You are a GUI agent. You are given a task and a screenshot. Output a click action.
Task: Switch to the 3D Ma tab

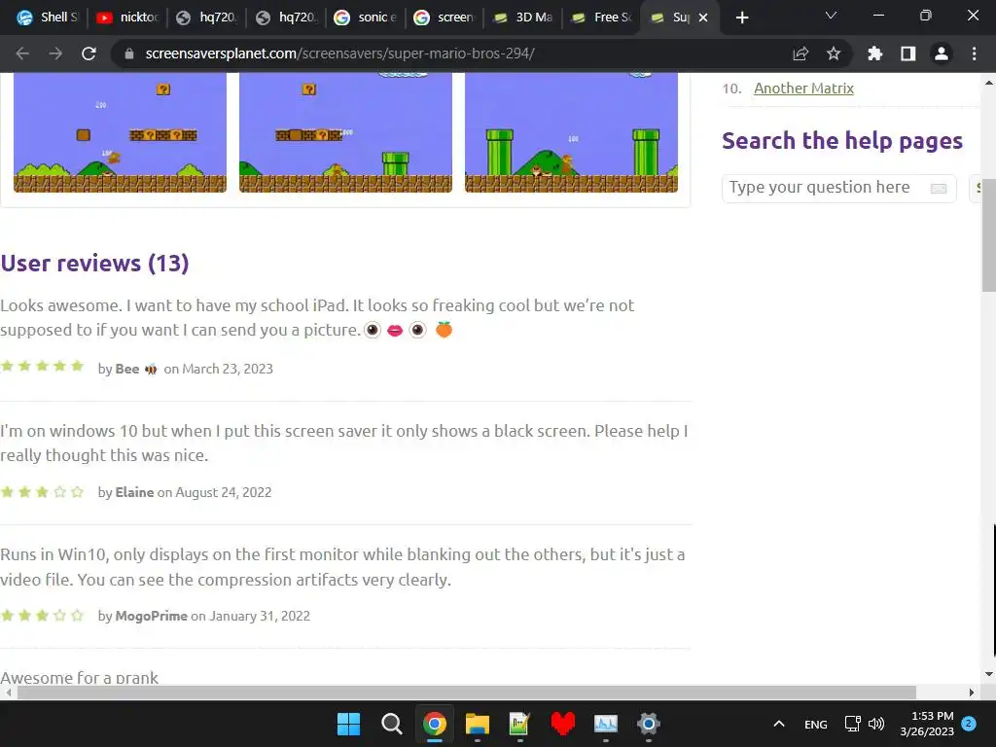tap(523, 18)
